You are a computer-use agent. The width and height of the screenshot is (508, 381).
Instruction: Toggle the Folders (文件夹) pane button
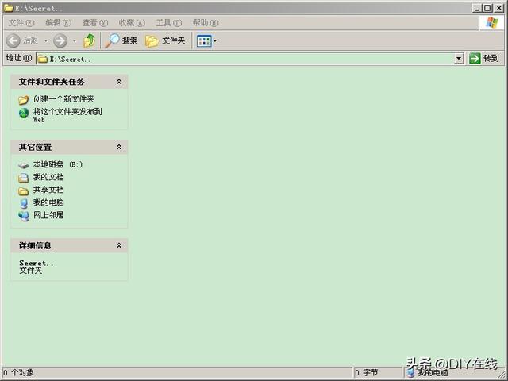coord(165,40)
